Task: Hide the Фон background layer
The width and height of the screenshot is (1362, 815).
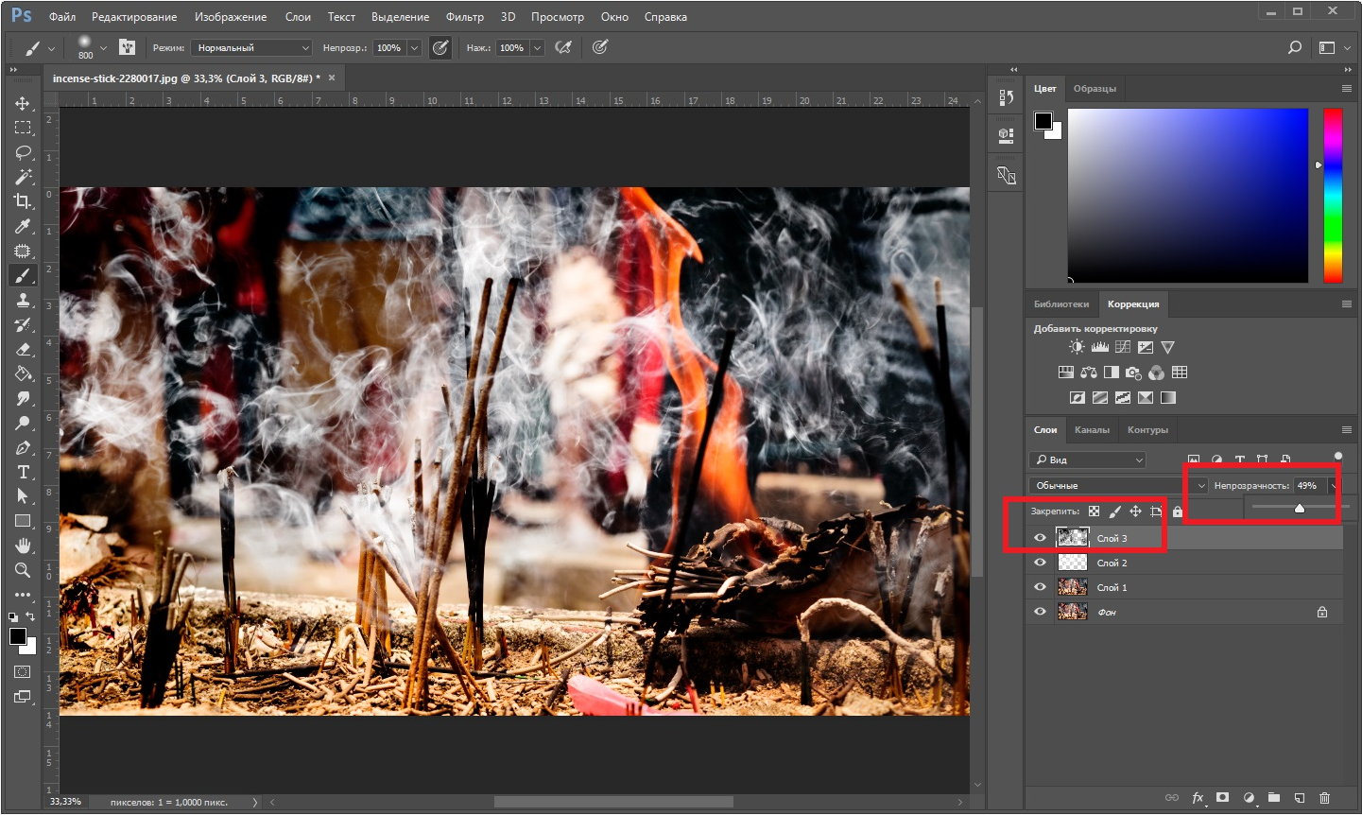Action: [1040, 612]
